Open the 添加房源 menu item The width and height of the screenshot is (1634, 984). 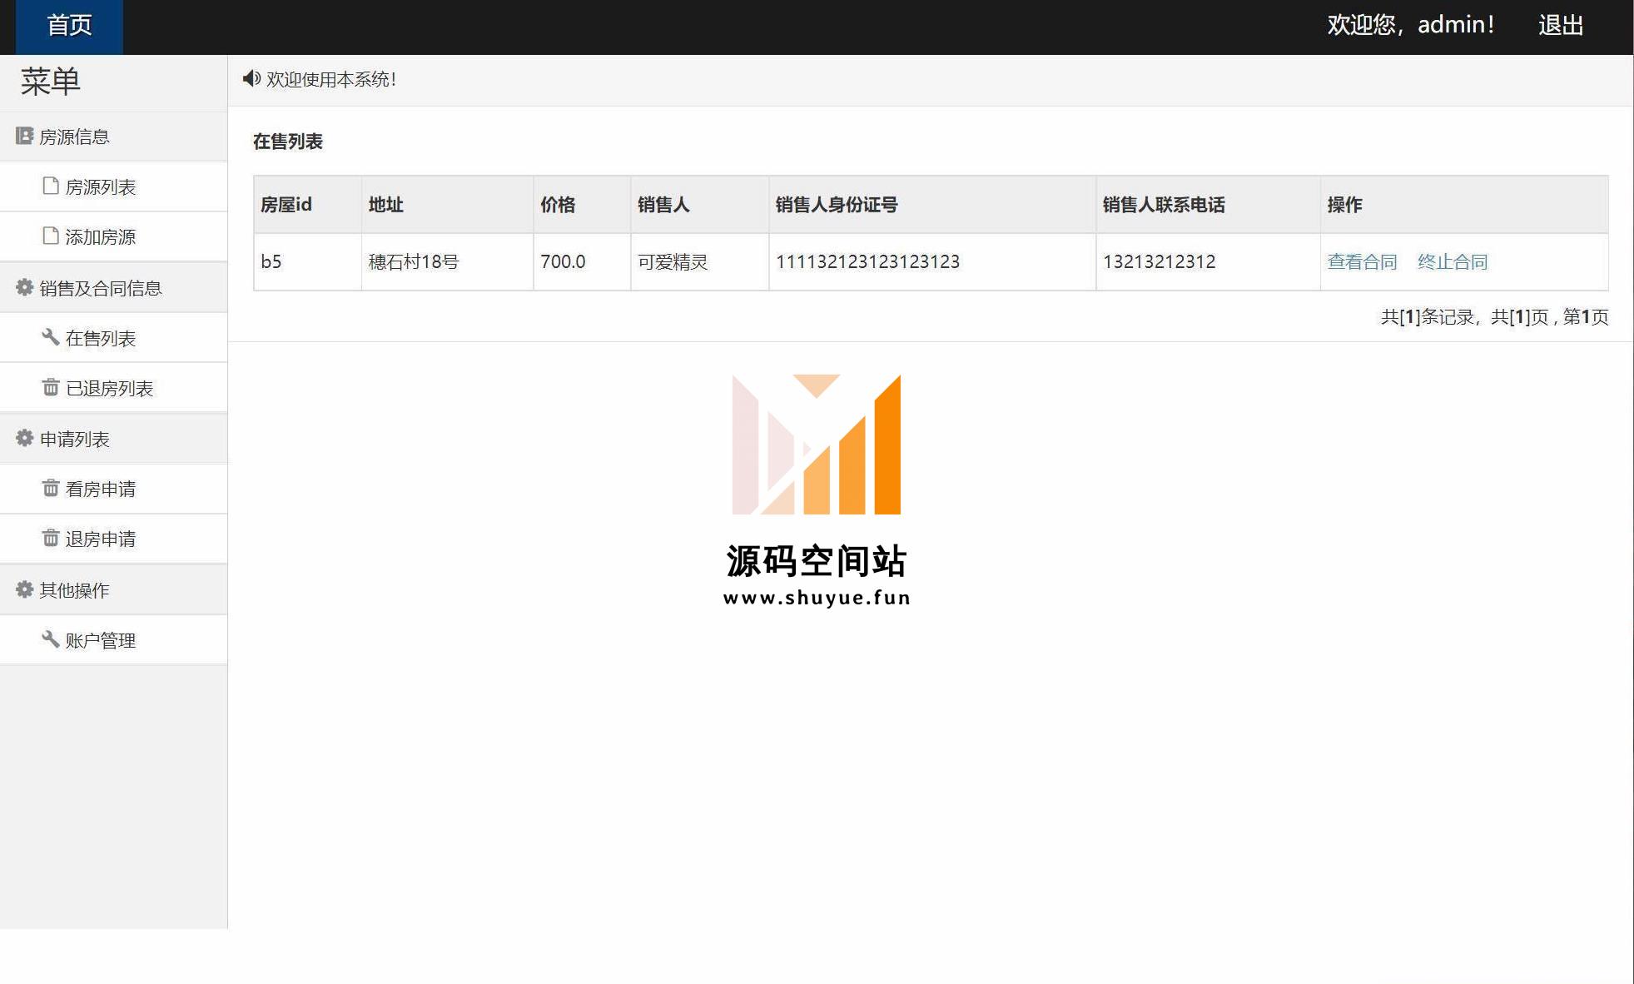(113, 237)
